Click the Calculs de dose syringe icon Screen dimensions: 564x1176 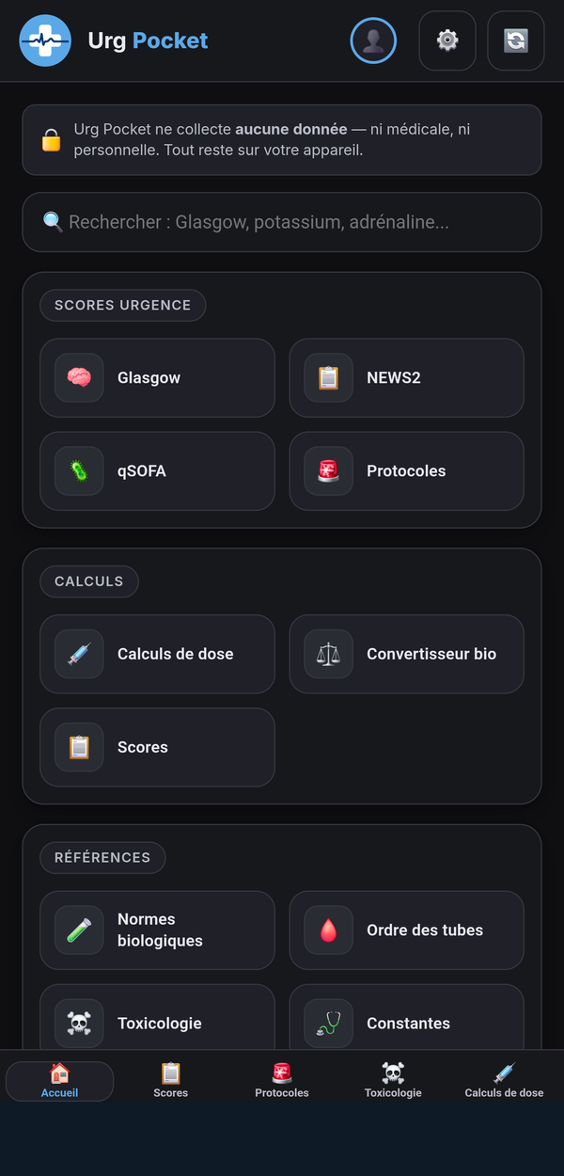pos(79,654)
